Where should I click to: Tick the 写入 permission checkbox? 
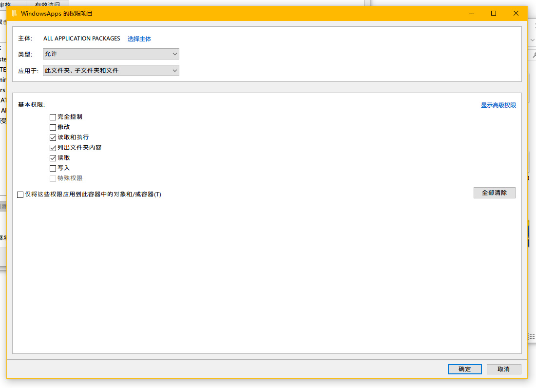[x=53, y=168]
